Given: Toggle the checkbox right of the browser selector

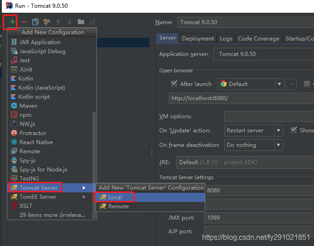Looking at the screenshot, I should 307,84.
